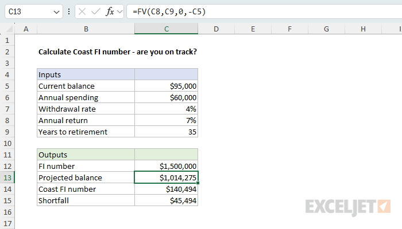Screen dimensions: 402x229
Task: Click the 'Outputs' header cell
Action: pos(86,155)
